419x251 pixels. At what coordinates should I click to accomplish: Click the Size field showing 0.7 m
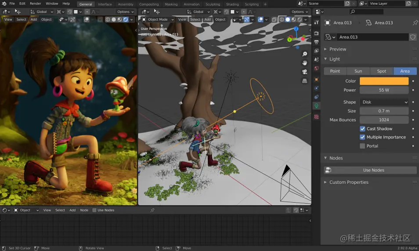(x=384, y=111)
